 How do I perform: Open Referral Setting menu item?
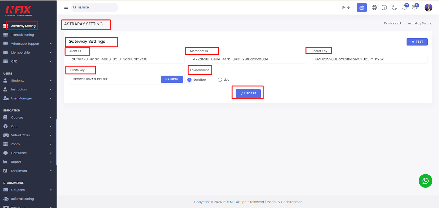coord(22,199)
